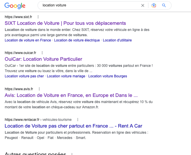
Task: Click the Google logo
Action: click(15, 6)
